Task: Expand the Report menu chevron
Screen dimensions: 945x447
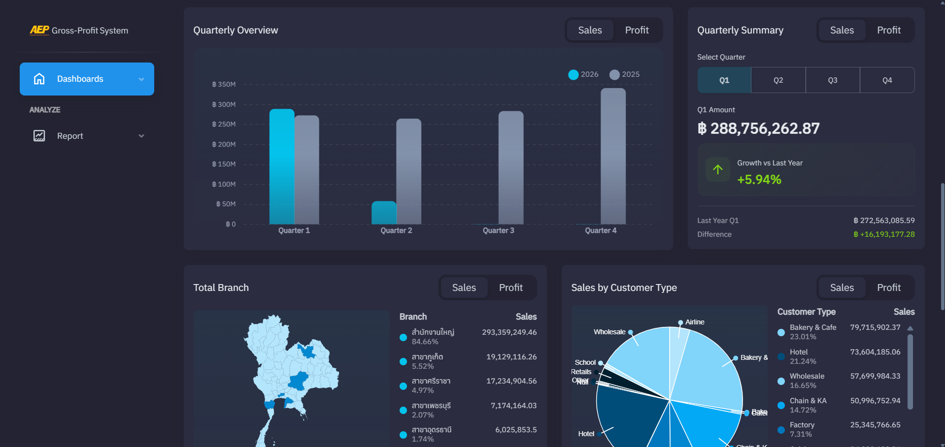Action: tap(141, 136)
